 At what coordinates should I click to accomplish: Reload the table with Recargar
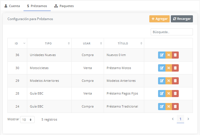(182, 19)
